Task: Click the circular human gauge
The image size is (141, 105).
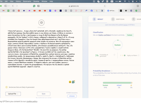Action: point(117,45)
